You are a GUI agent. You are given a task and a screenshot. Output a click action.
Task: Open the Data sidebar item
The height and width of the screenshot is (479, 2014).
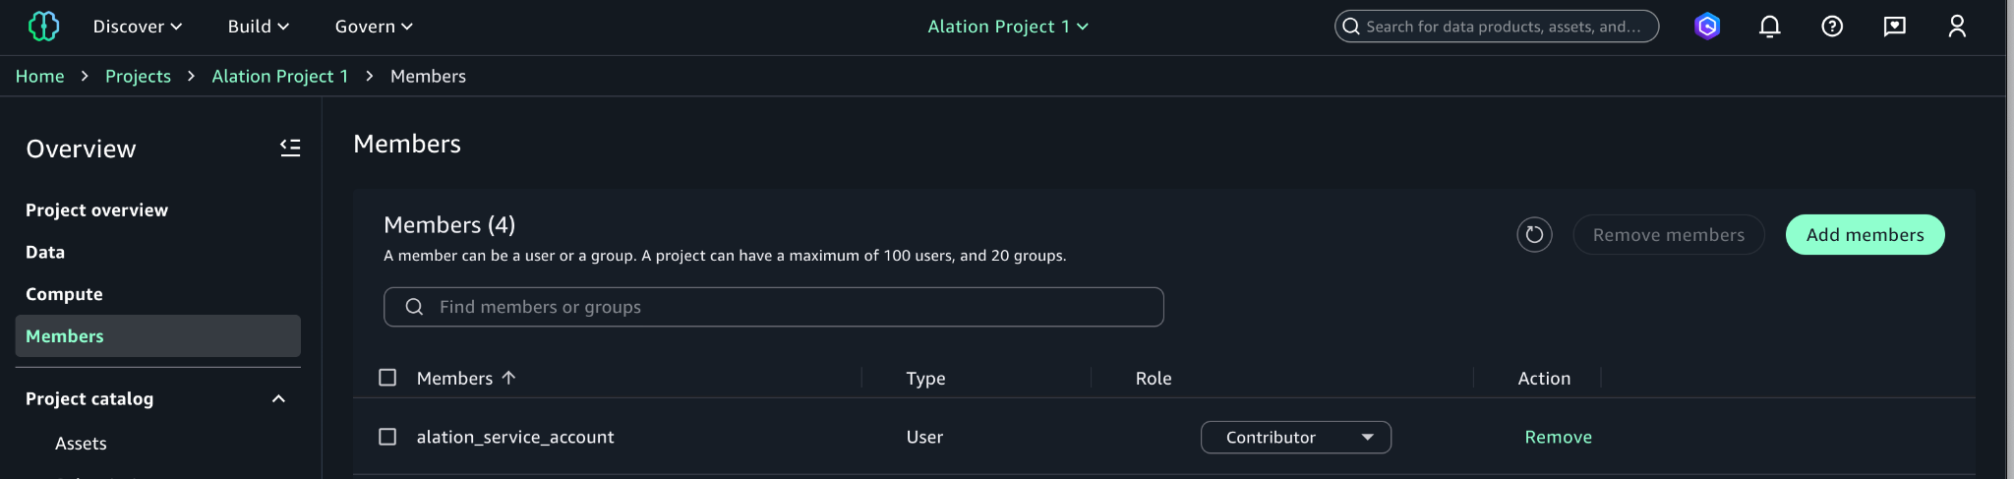tap(45, 253)
